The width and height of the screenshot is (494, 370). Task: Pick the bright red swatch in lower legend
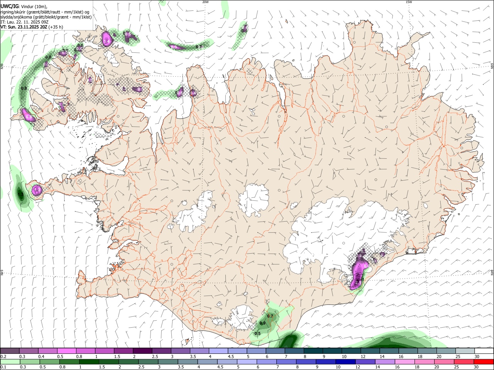coord(484,362)
